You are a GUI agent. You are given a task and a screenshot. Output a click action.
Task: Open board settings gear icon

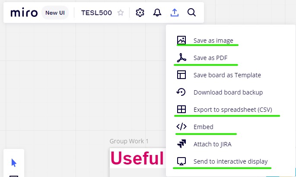tap(140, 13)
